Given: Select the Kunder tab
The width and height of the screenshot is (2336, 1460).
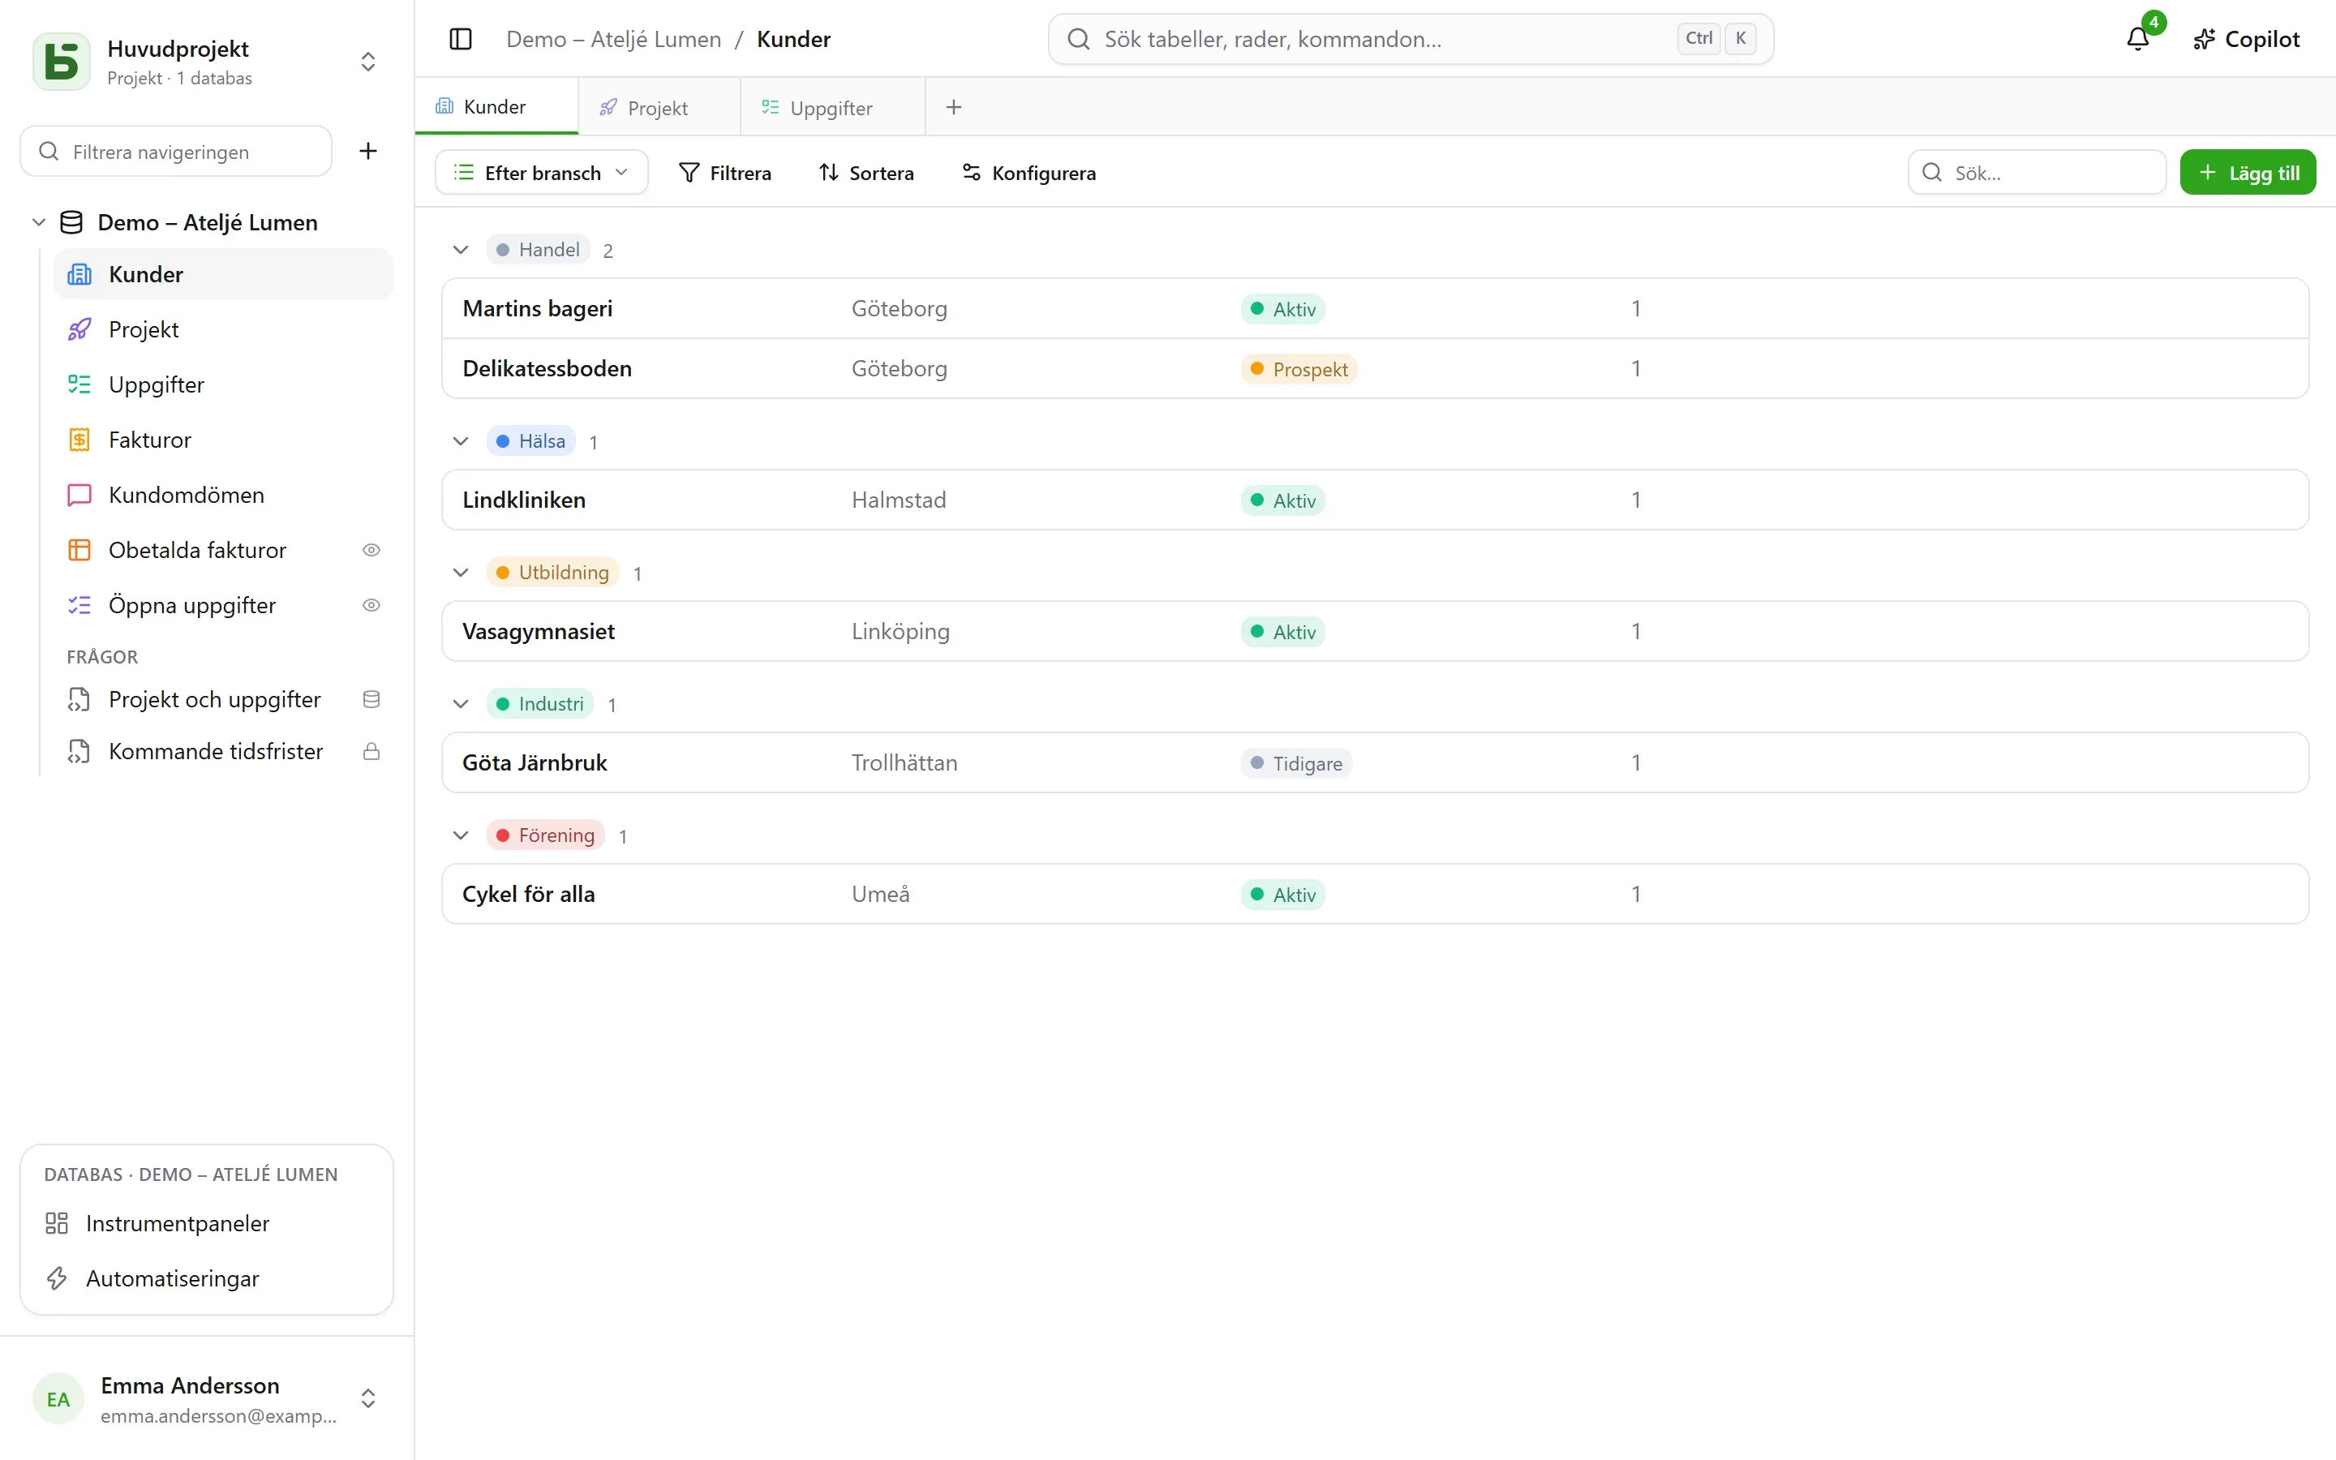Looking at the screenshot, I should 496,106.
